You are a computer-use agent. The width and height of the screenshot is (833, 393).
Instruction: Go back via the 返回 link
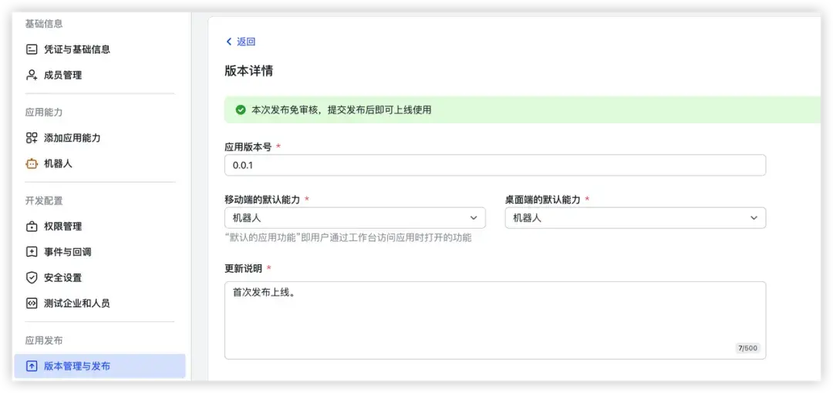tap(245, 42)
